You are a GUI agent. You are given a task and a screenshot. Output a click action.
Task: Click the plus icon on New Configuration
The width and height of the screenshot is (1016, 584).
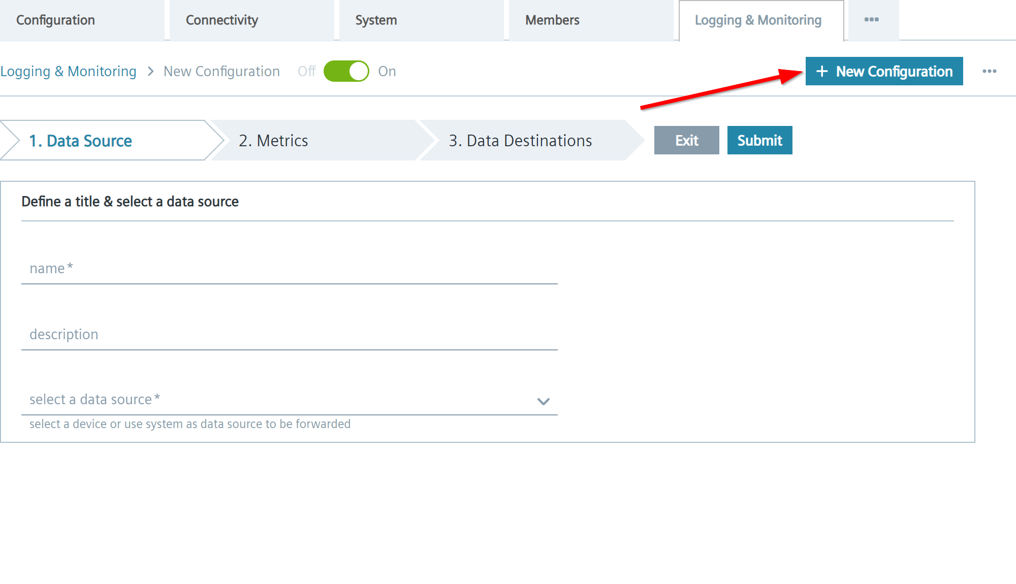[x=821, y=72]
